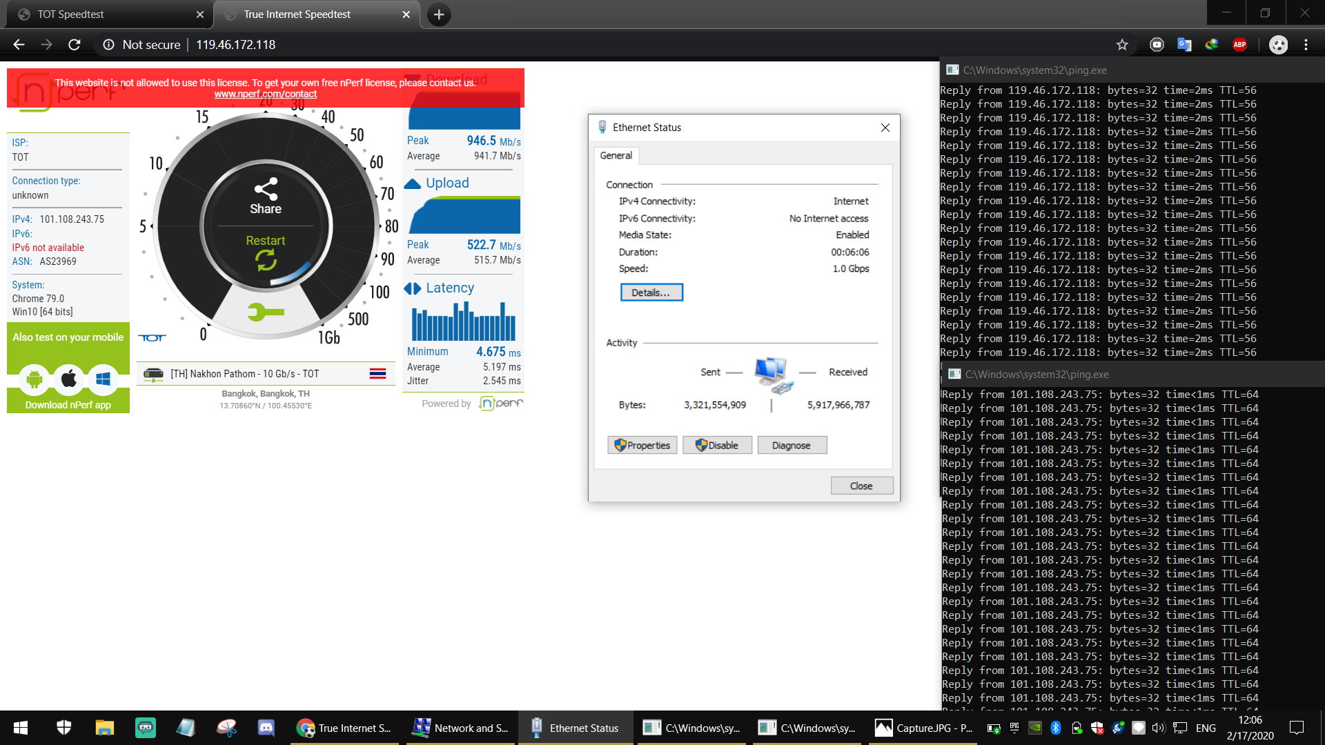
Task: Click the Not secure site info icon
Action: 108,45
